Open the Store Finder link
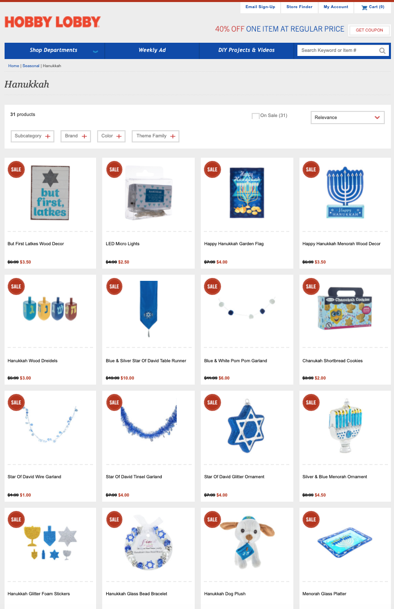This screenshot has width=394, height=609. (299, 7)
